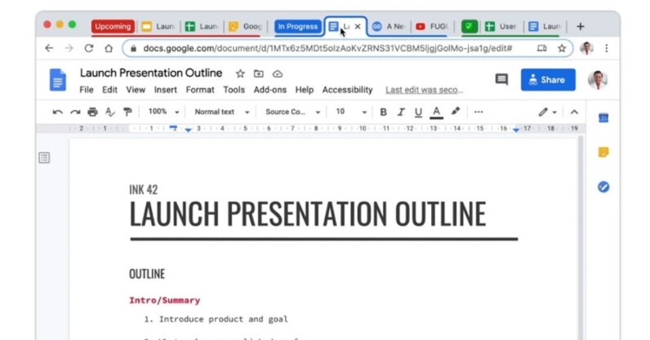Open the text color picker
This screenshot has width=650, height=340.
click(x=437, y=112)
